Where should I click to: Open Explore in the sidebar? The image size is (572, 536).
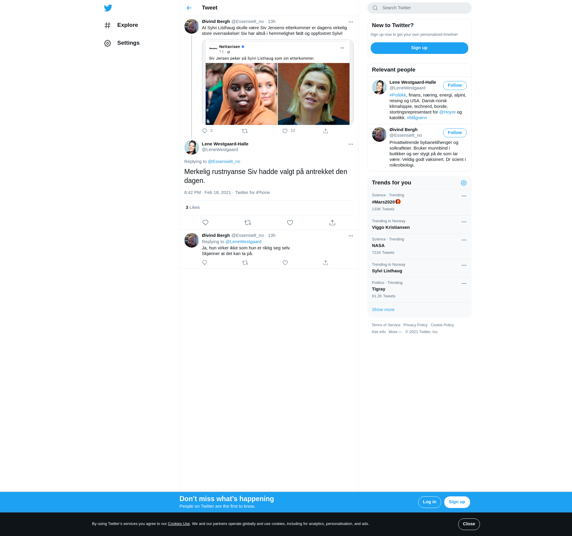click(128, 25)
